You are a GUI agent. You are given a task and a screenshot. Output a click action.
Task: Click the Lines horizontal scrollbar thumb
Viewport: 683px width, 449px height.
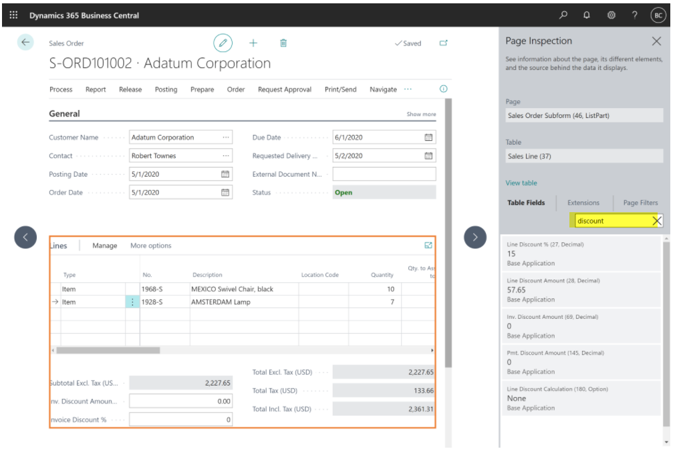(108, 350)
